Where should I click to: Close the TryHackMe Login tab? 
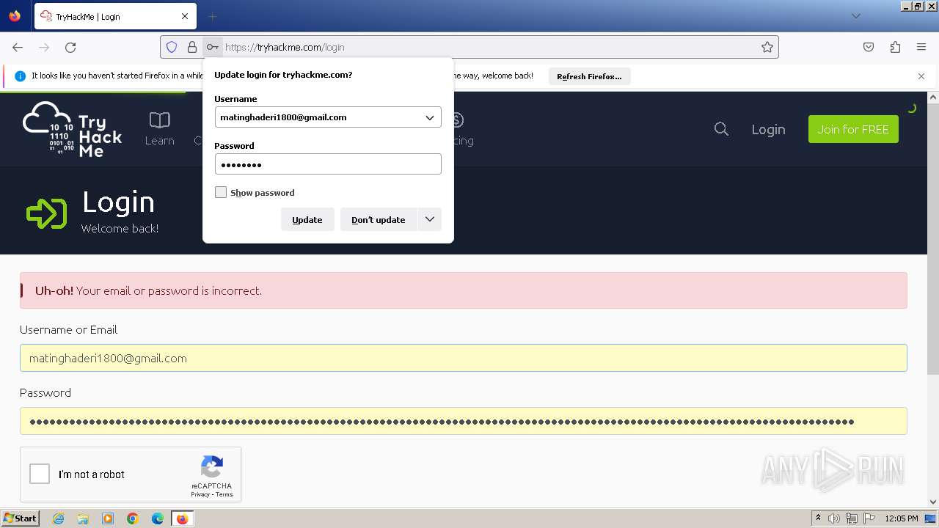click(185, 16)
